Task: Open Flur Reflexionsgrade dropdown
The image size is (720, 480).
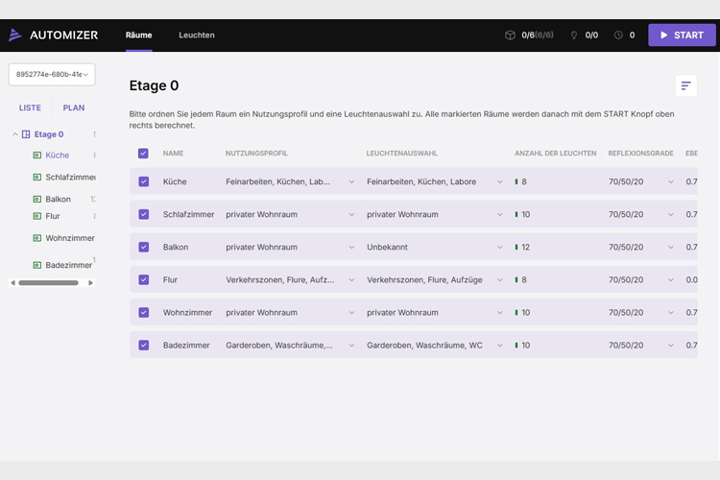Action: [639, 279]
